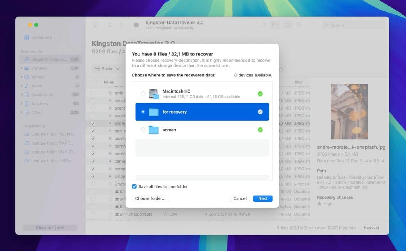This screenshot has width=406, height=251.
Task: Uncheck Save all files to one folder
Action: (x=134, y=186)
